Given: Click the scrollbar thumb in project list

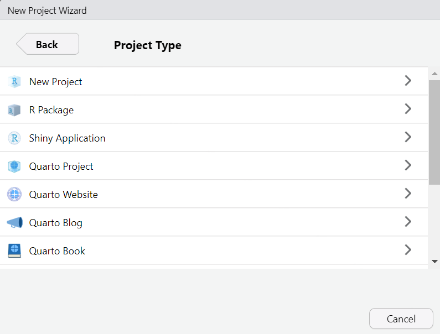Looking at the screenshot, I should tap(434, 132).
